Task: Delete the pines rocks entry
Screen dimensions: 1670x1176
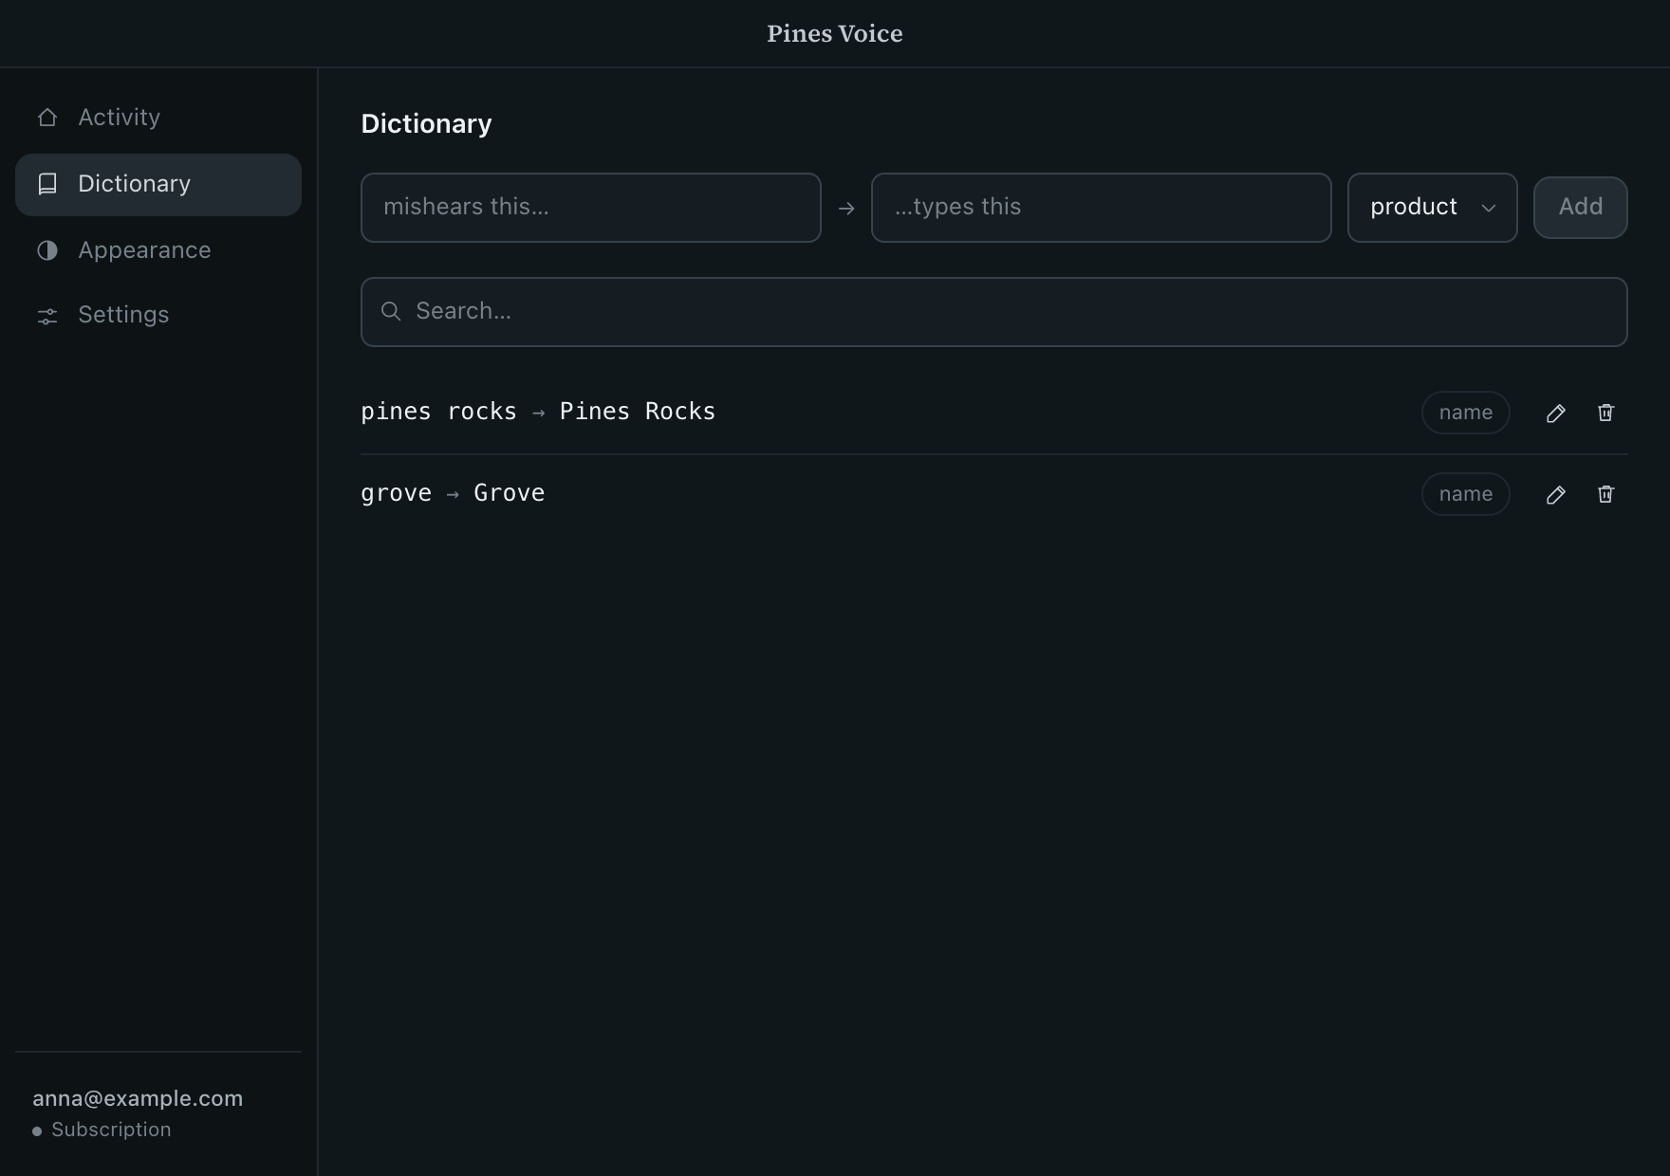Action: point(1605,413)
